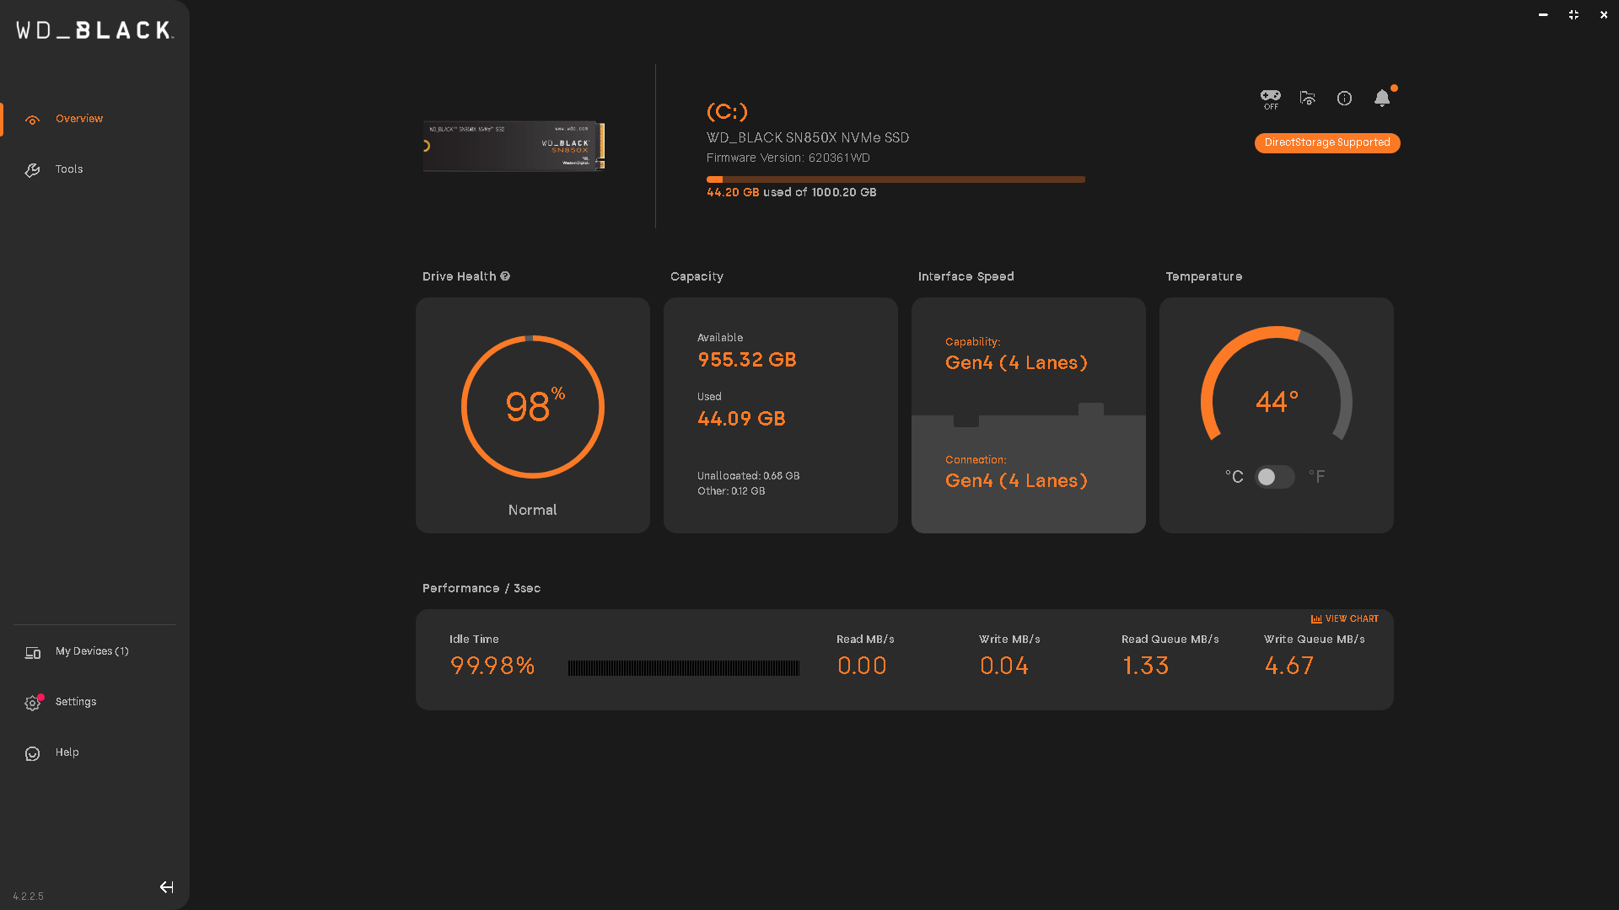Open the notifications bell
The image size is (1619, 910).
1382,98
